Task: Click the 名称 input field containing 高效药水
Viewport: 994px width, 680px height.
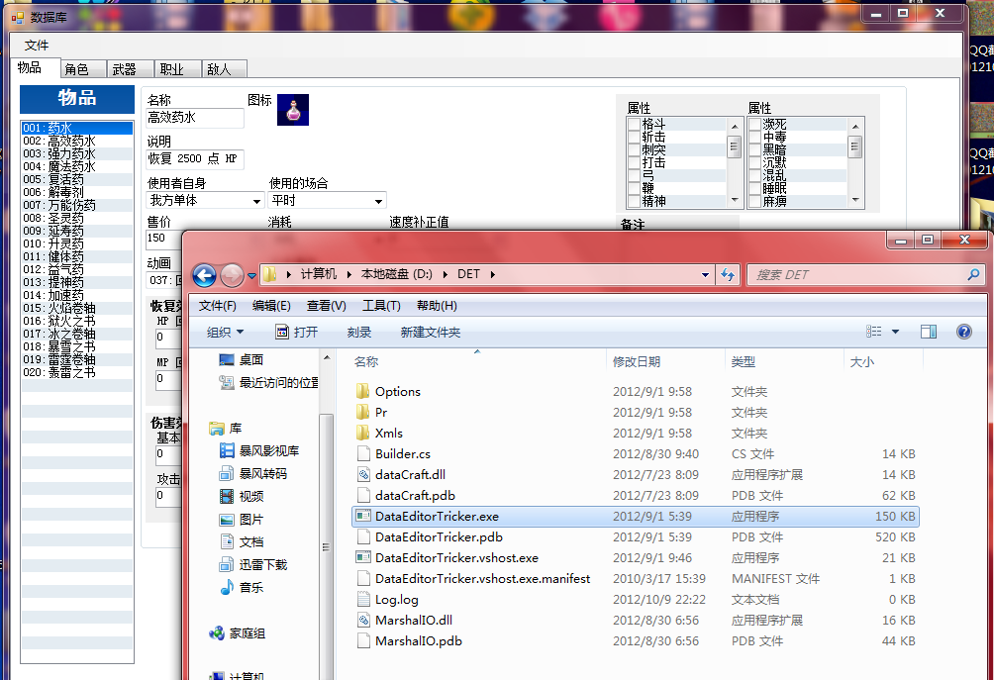Action: 195,118
